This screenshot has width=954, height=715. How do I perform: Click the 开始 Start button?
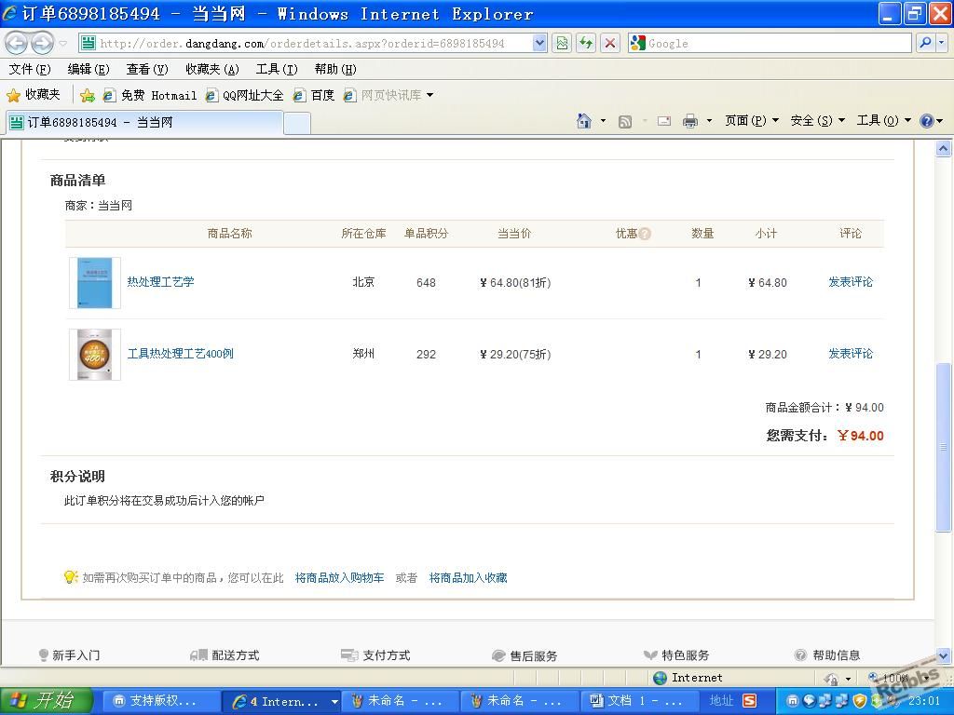[x=46, y=700]
